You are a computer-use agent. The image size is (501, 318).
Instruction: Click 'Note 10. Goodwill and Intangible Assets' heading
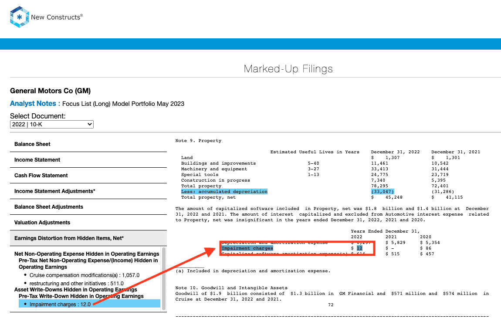coord(231,288)
